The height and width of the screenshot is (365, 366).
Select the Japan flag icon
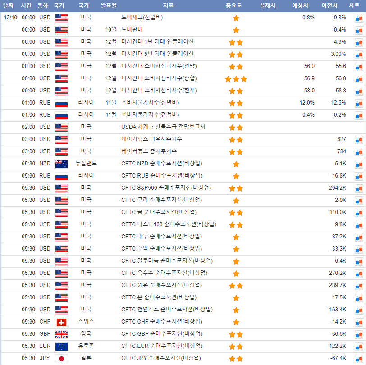(61, 359)
